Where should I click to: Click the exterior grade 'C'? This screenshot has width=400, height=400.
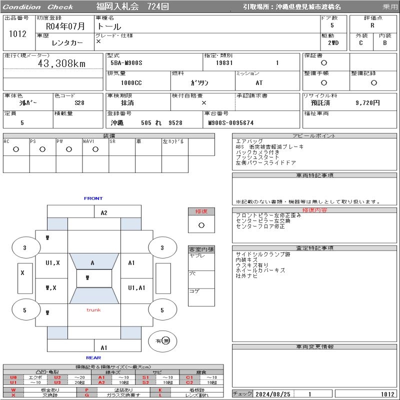click(360, 43)
